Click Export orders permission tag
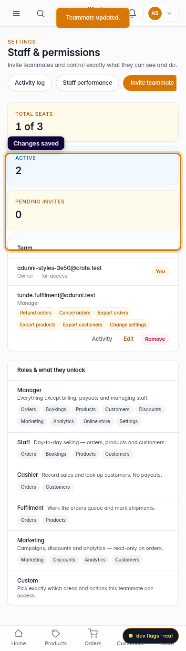Screen dimensions: 186x651 coord(113,313)
